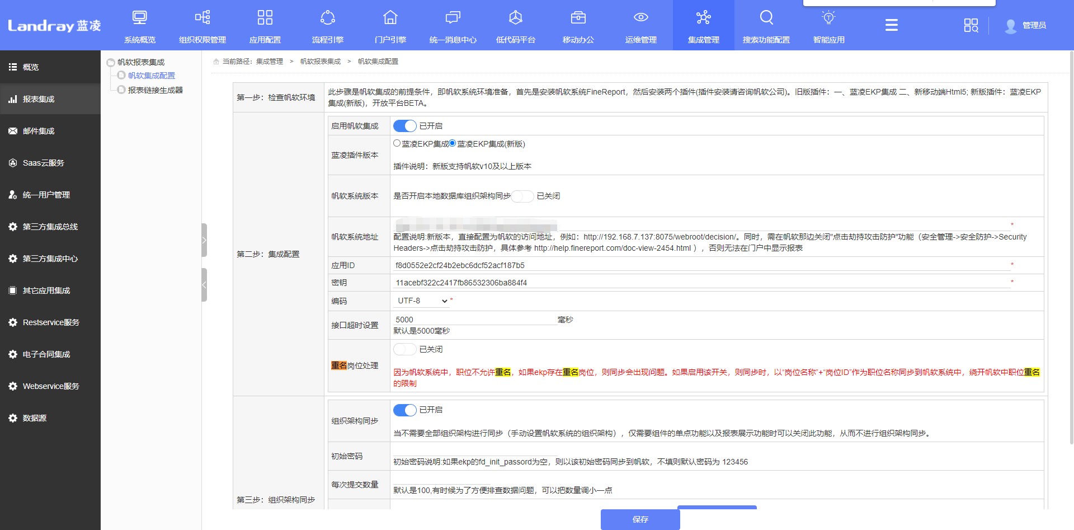The height and width of the screenshot is (530, 1074).
Task: Click the Restservice服务 gear icon
Action: [13, 322]
